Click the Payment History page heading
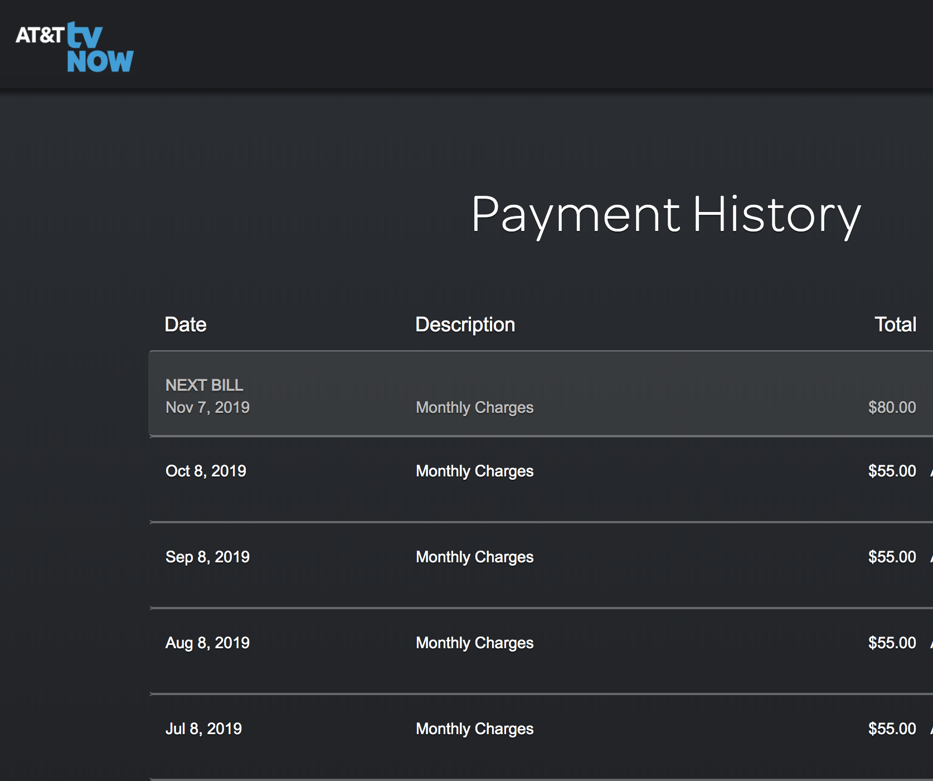Viewport: 933px width, 781px height. [x=665, y=215]
